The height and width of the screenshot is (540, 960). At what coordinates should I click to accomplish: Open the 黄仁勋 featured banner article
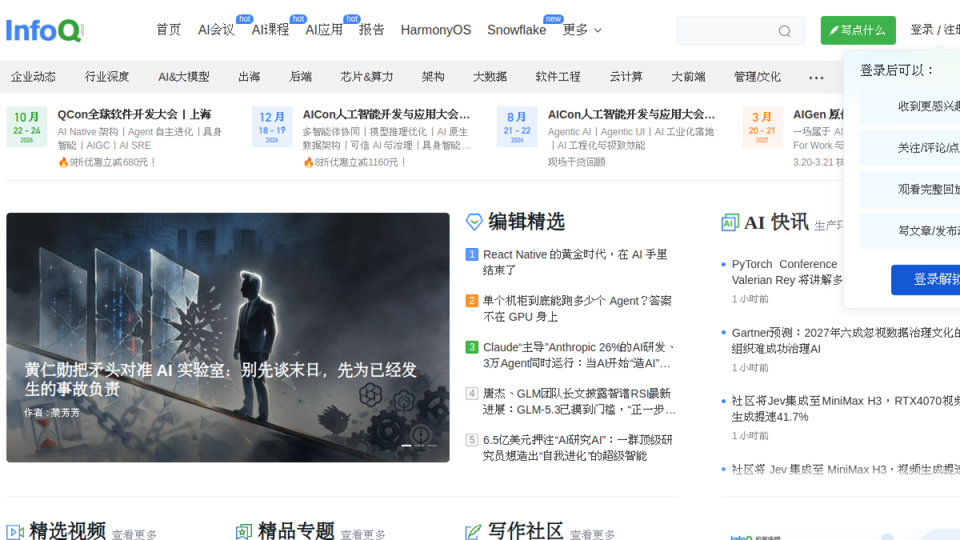click(228, 337)
